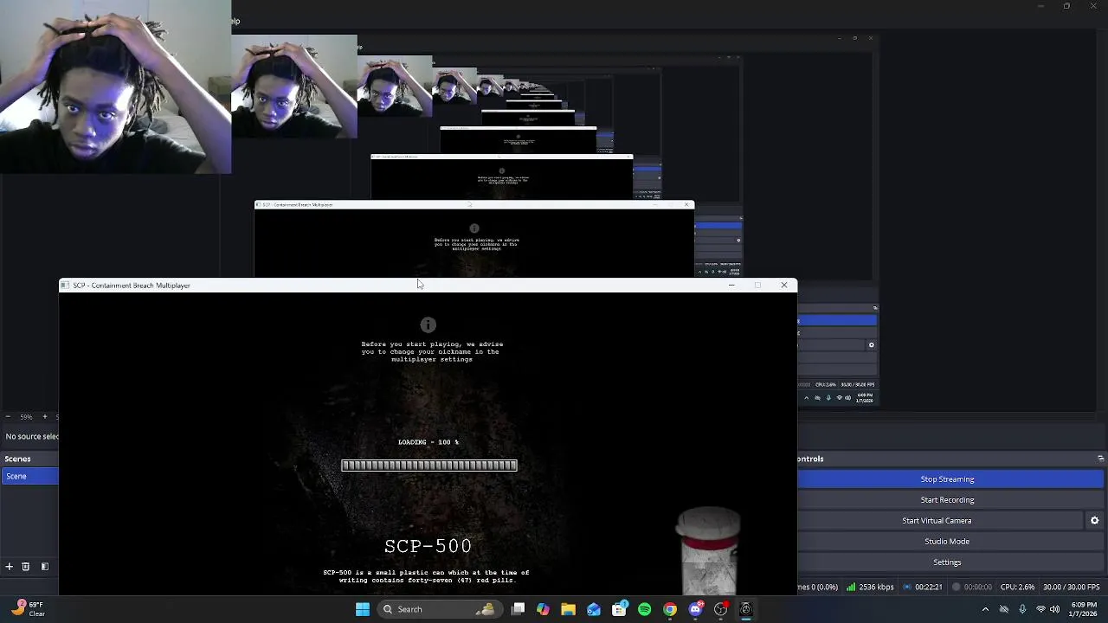The image size is (1108, 623).
Task: Open Spotify from the taskbar
Action: [x=644, y=609]
